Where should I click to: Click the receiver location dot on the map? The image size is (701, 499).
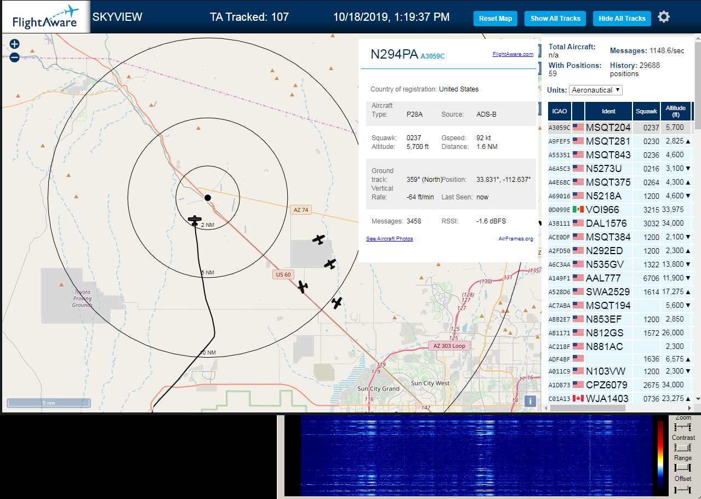pos(207,197)
